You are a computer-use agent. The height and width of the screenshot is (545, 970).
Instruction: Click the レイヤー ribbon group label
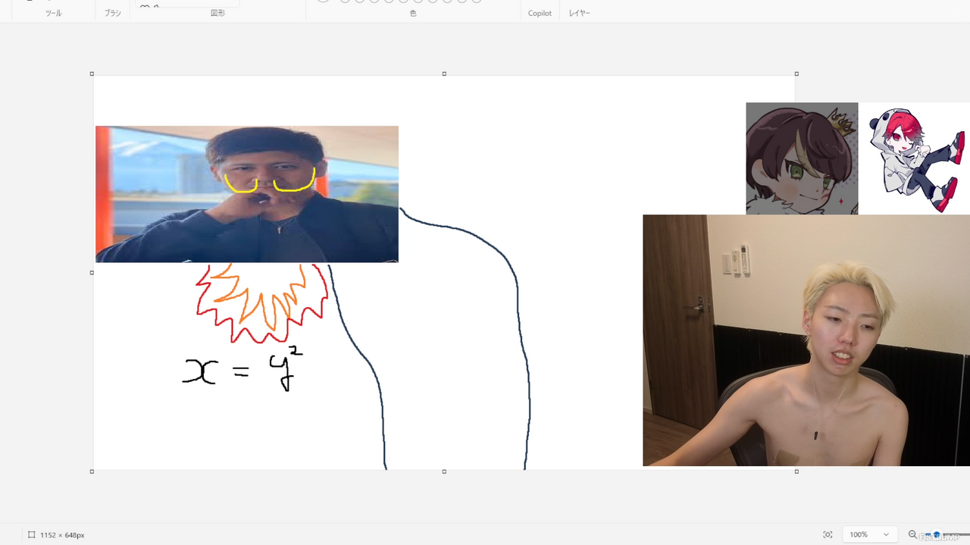click(x=579, y=13)
